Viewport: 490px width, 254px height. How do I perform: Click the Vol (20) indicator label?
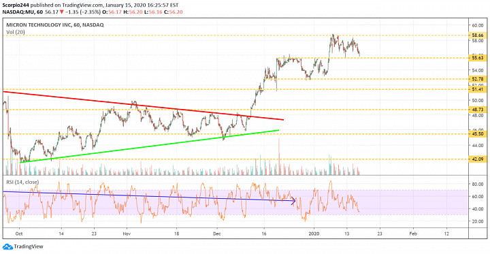click(x=15, y=32)
